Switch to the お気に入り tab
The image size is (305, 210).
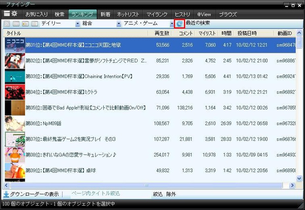click(x=37, y=14)
